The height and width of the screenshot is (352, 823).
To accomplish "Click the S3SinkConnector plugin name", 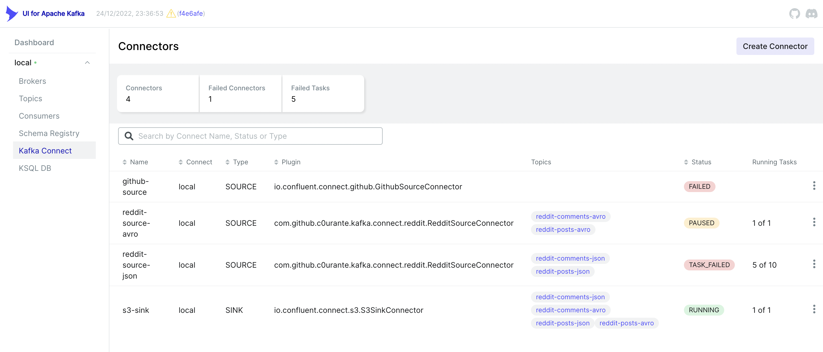I will [348, 310].
